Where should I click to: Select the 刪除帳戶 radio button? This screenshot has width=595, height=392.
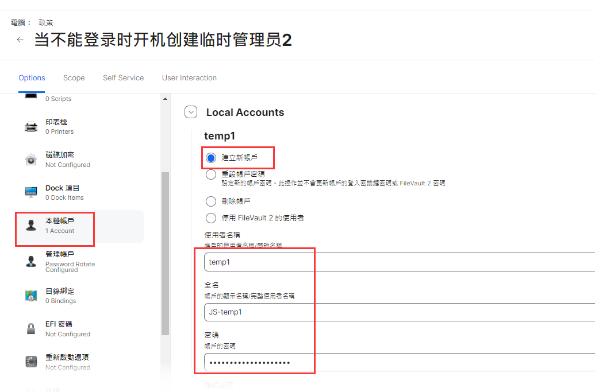(211, 201)
